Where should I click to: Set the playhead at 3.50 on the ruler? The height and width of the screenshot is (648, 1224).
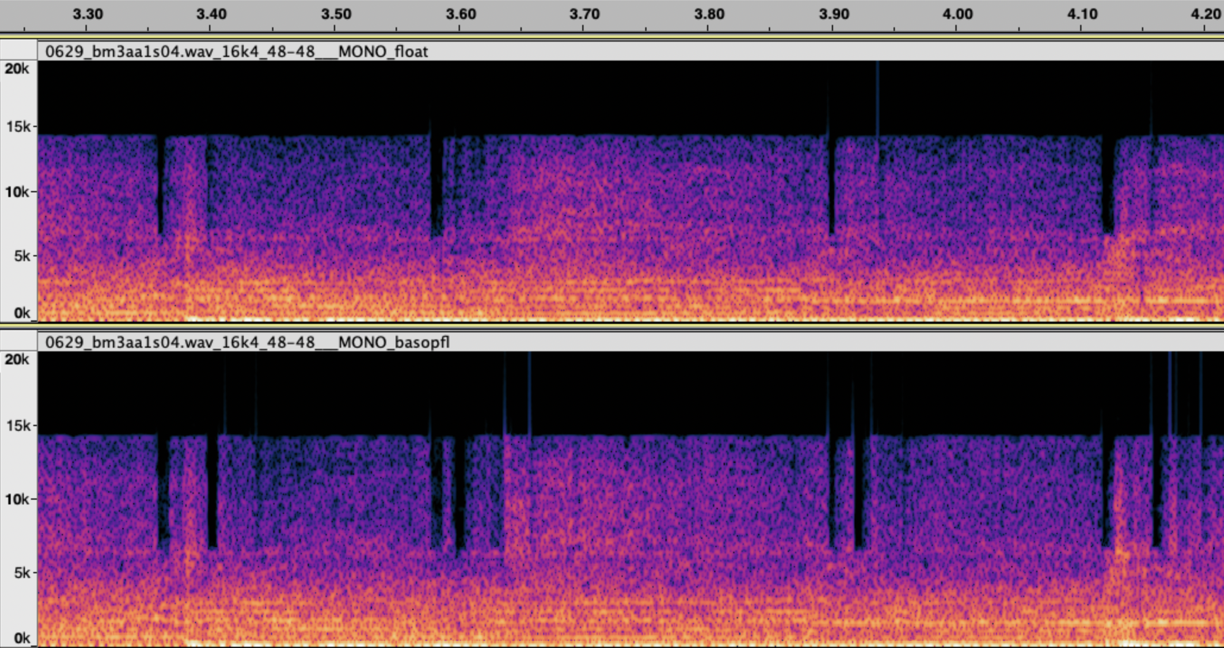tap(336, 14)
